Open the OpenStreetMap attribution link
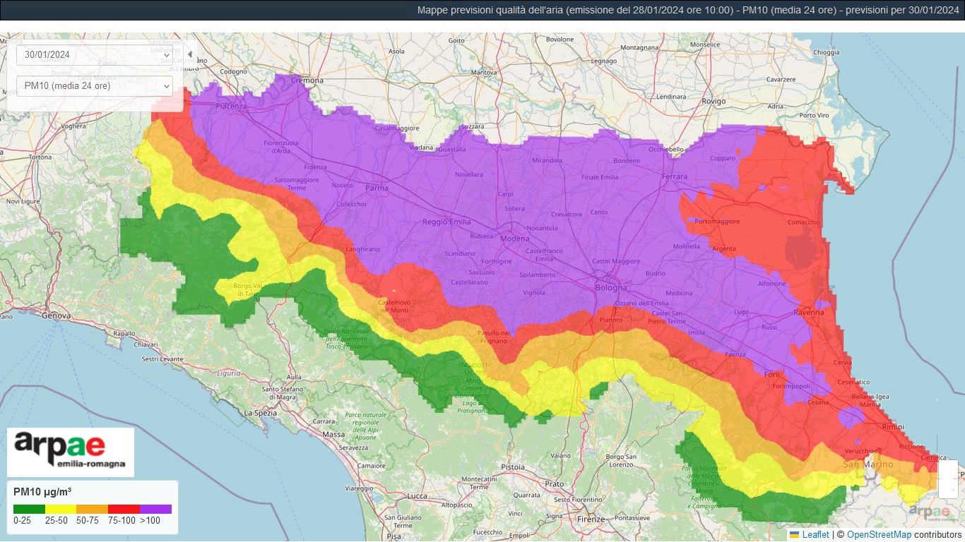This screenshot has width=965, height=542. pyautogui.click(x=878, y=535)
